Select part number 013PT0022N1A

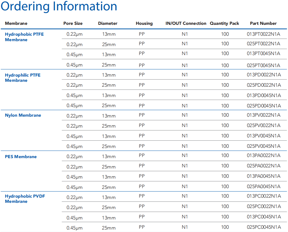(264, 34)
